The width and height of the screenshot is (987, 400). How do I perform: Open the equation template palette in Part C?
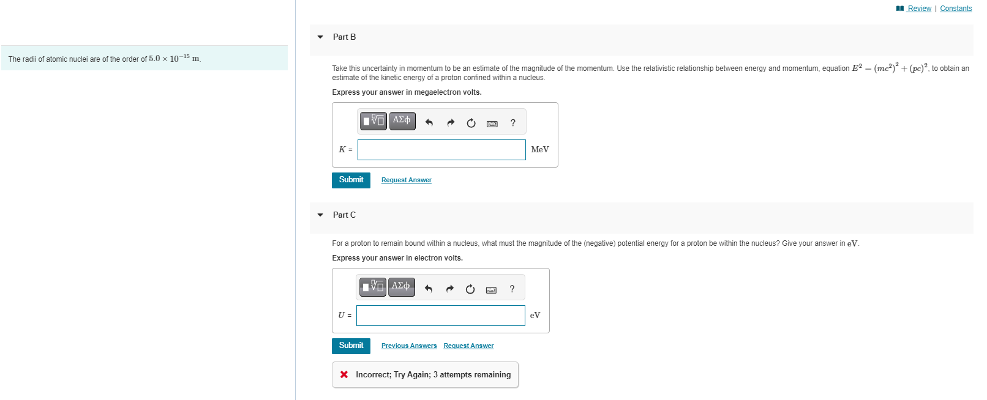[372, 286]
